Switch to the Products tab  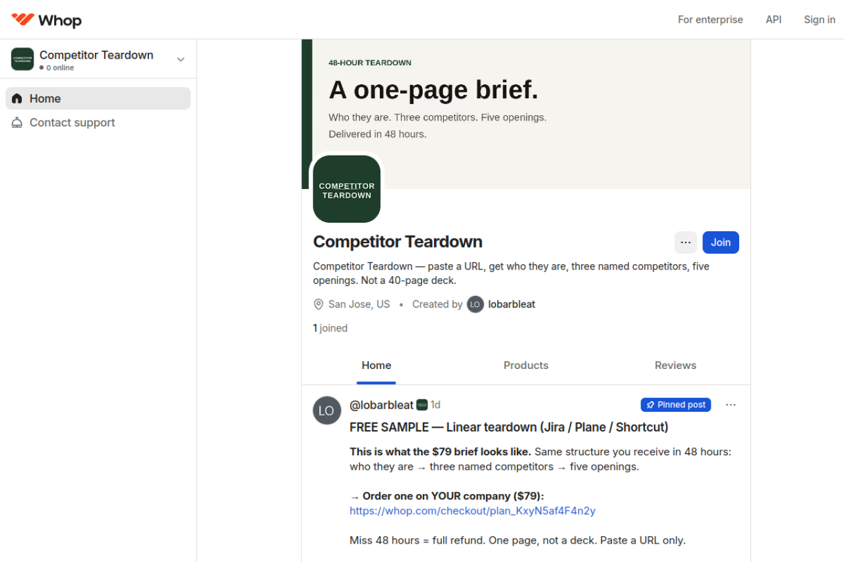pos(526,365)
